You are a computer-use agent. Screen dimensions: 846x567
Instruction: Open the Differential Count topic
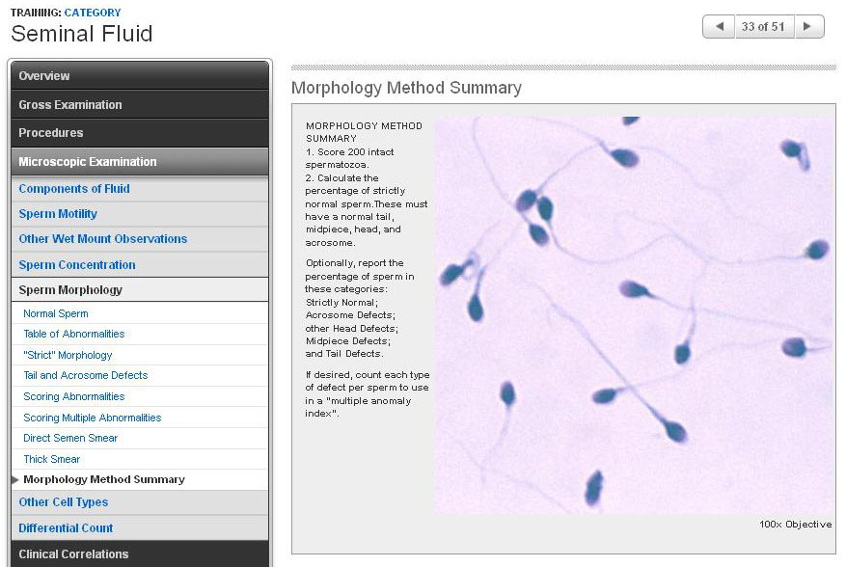66,528
